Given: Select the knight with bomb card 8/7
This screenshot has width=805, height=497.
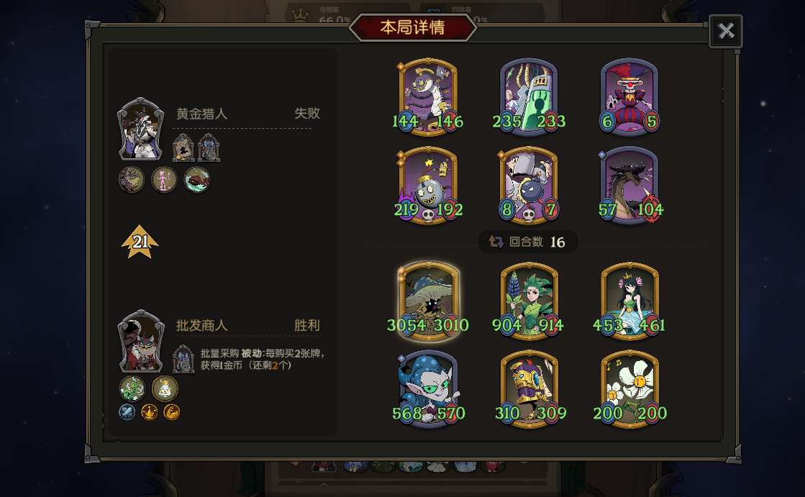Looking at the screenshot, I should [529, 186].
